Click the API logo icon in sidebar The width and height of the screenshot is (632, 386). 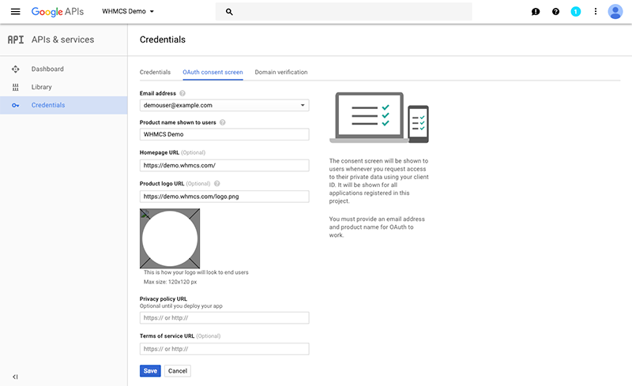pos(16,39)
